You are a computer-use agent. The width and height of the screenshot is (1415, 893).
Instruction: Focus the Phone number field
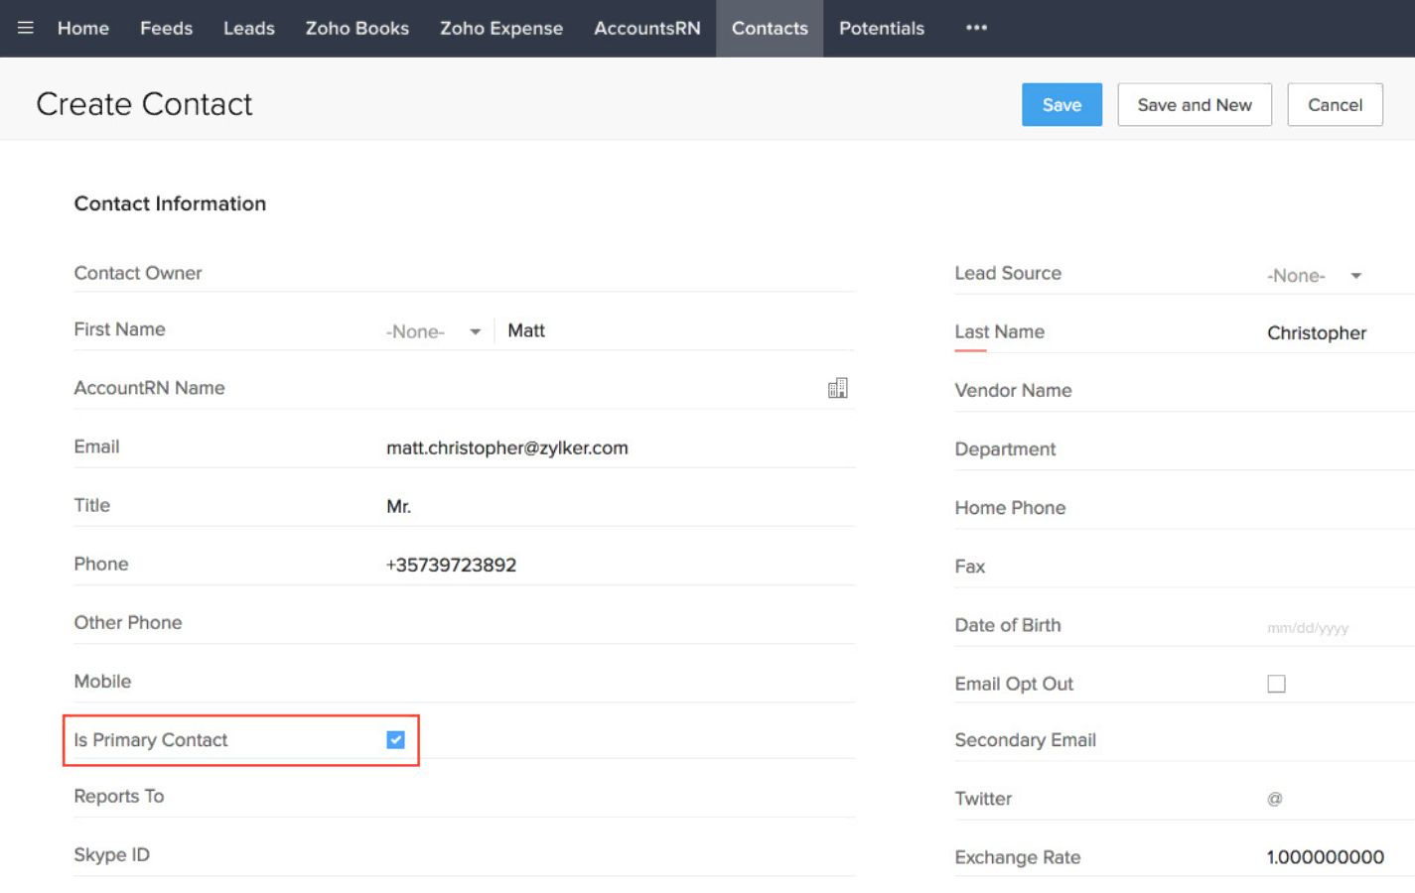click(x=616, y=566)
